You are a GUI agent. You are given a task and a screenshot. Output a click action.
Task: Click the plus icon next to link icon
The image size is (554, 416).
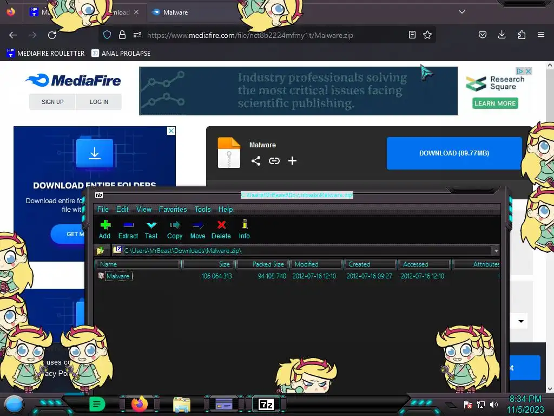[292, 161]
